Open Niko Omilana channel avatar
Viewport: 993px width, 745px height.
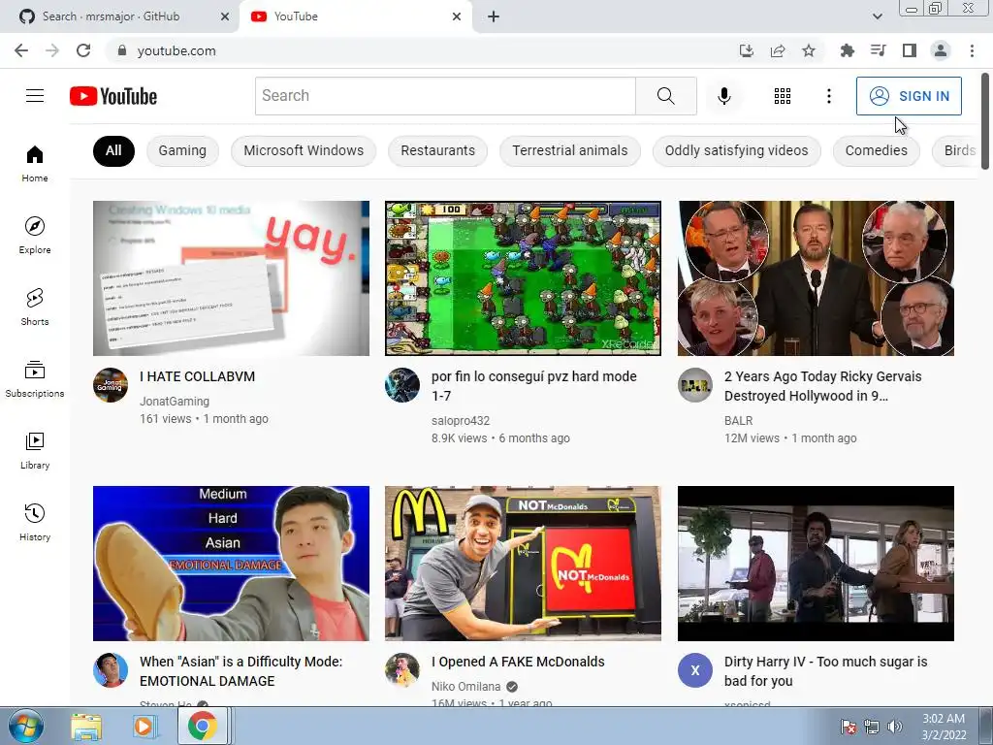click(402, 670)
